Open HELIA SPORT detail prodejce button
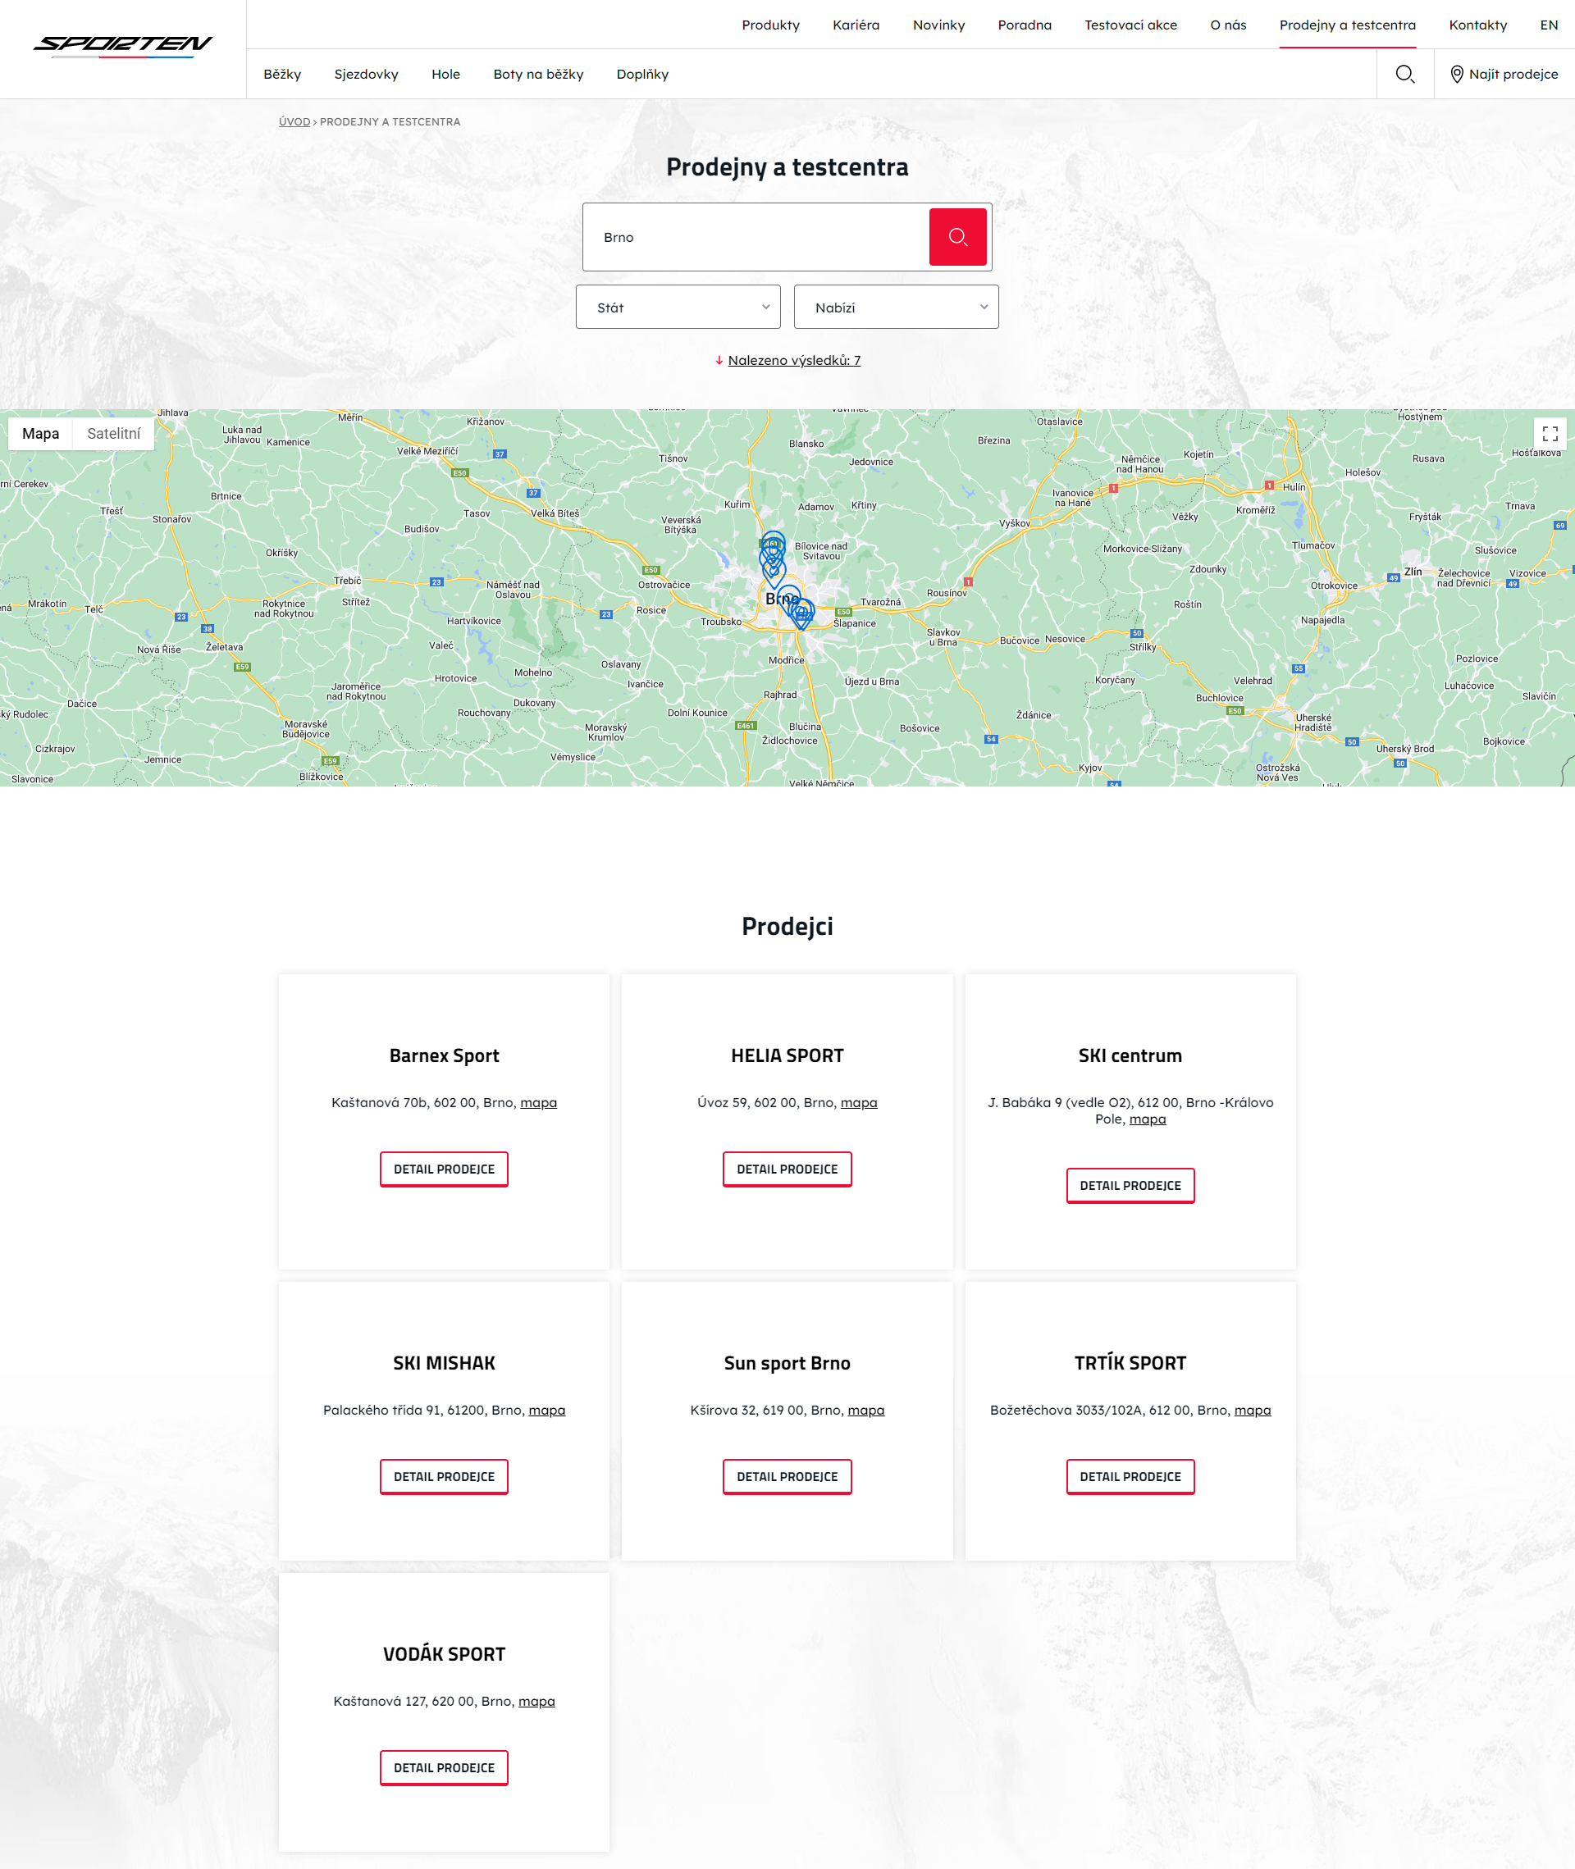This screenshot has width=1575, height=1869. pyautogui.click(x=787, y=1169)
